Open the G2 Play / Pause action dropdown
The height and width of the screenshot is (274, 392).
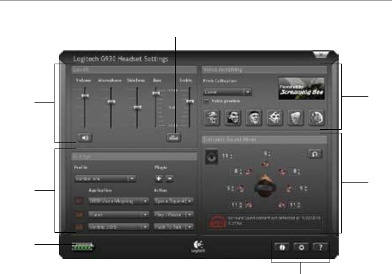click(x=174, y=215)
